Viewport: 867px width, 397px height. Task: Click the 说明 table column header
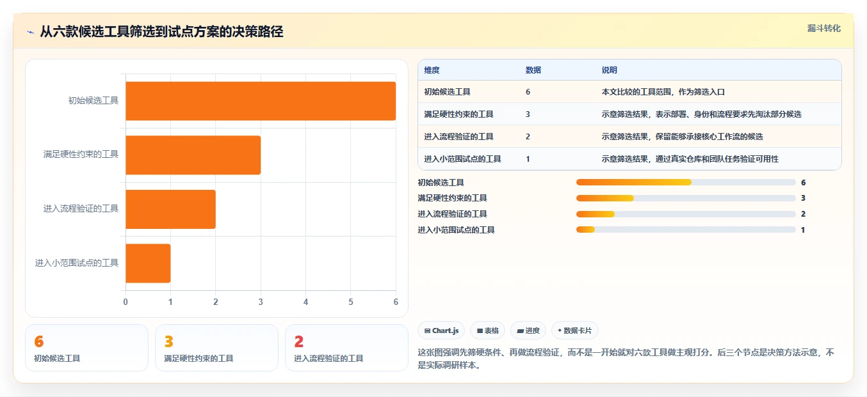[x=610, y=70]
